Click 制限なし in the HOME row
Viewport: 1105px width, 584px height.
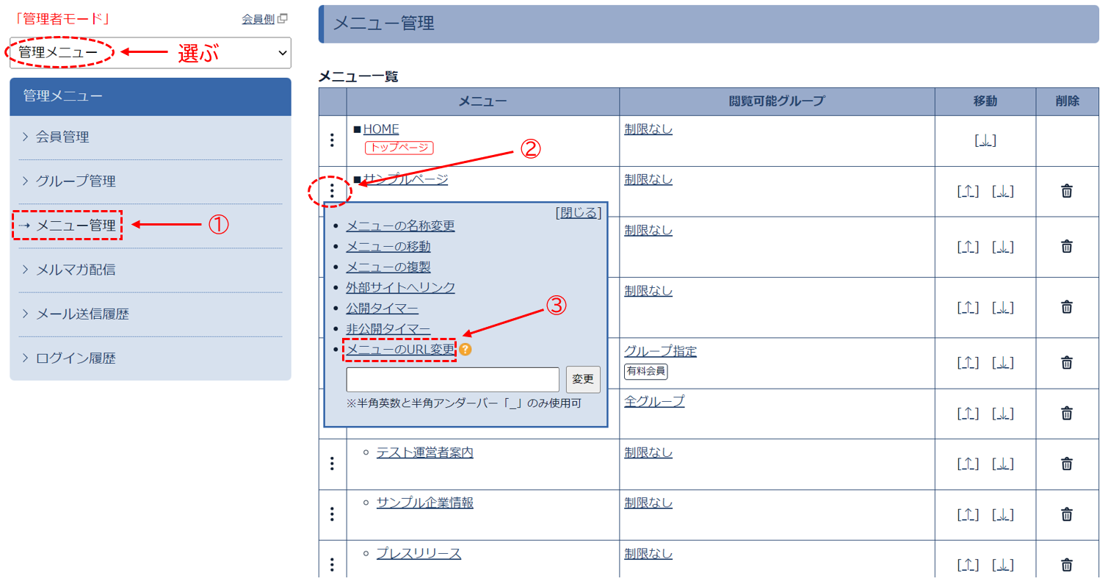click(x=648, y=129)
